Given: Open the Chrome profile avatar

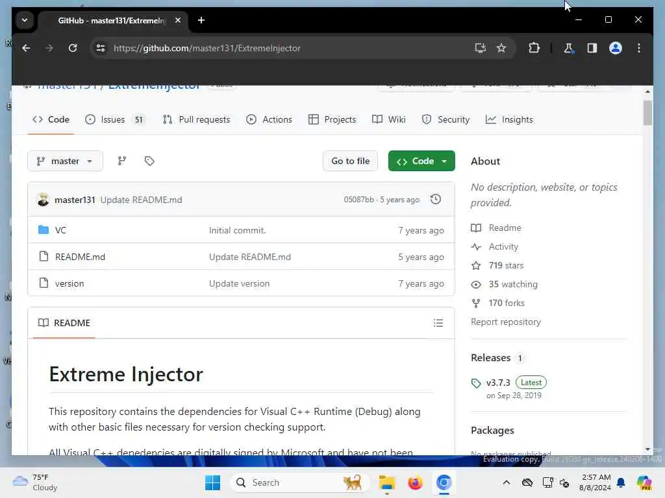Looking at the screenshot, I should tap(616, 48).
